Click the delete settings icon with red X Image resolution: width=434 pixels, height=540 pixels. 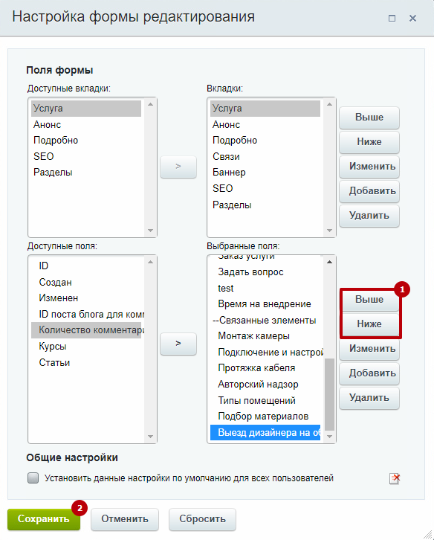[x=395, y=478]
